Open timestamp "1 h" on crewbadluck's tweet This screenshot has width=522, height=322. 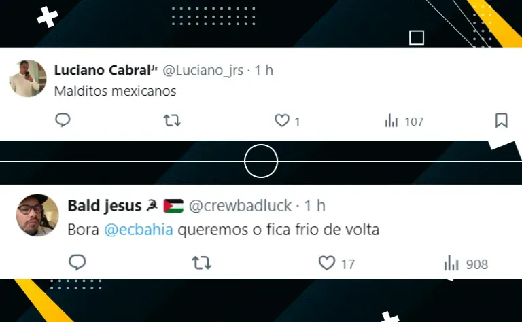315,206
